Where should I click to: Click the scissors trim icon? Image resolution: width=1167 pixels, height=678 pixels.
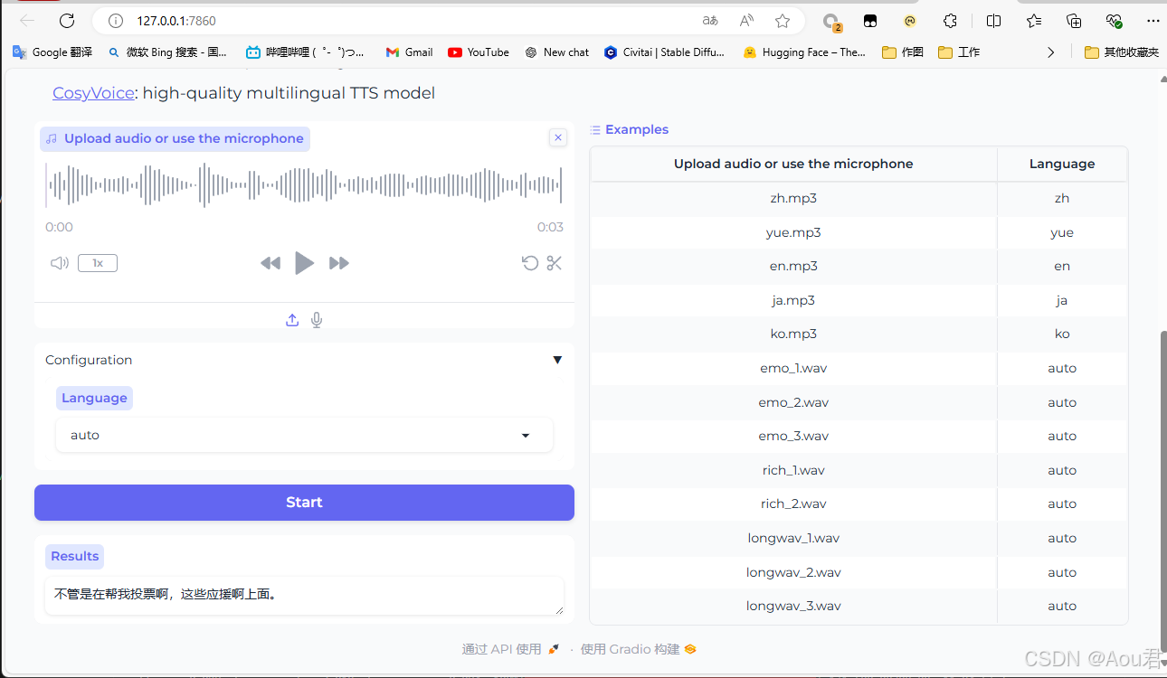coord(555,263)
